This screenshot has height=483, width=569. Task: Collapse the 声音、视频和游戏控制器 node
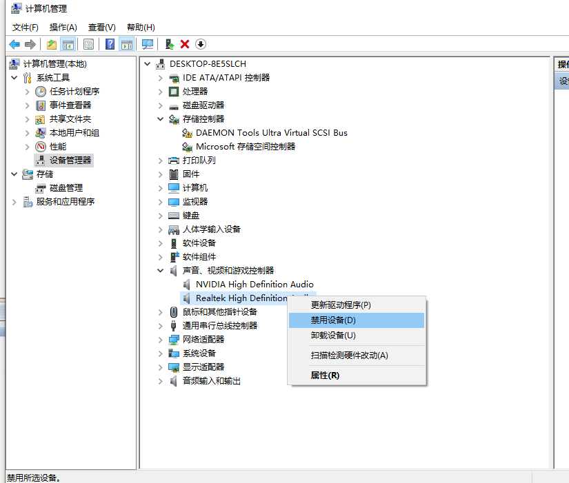(161, 271)
